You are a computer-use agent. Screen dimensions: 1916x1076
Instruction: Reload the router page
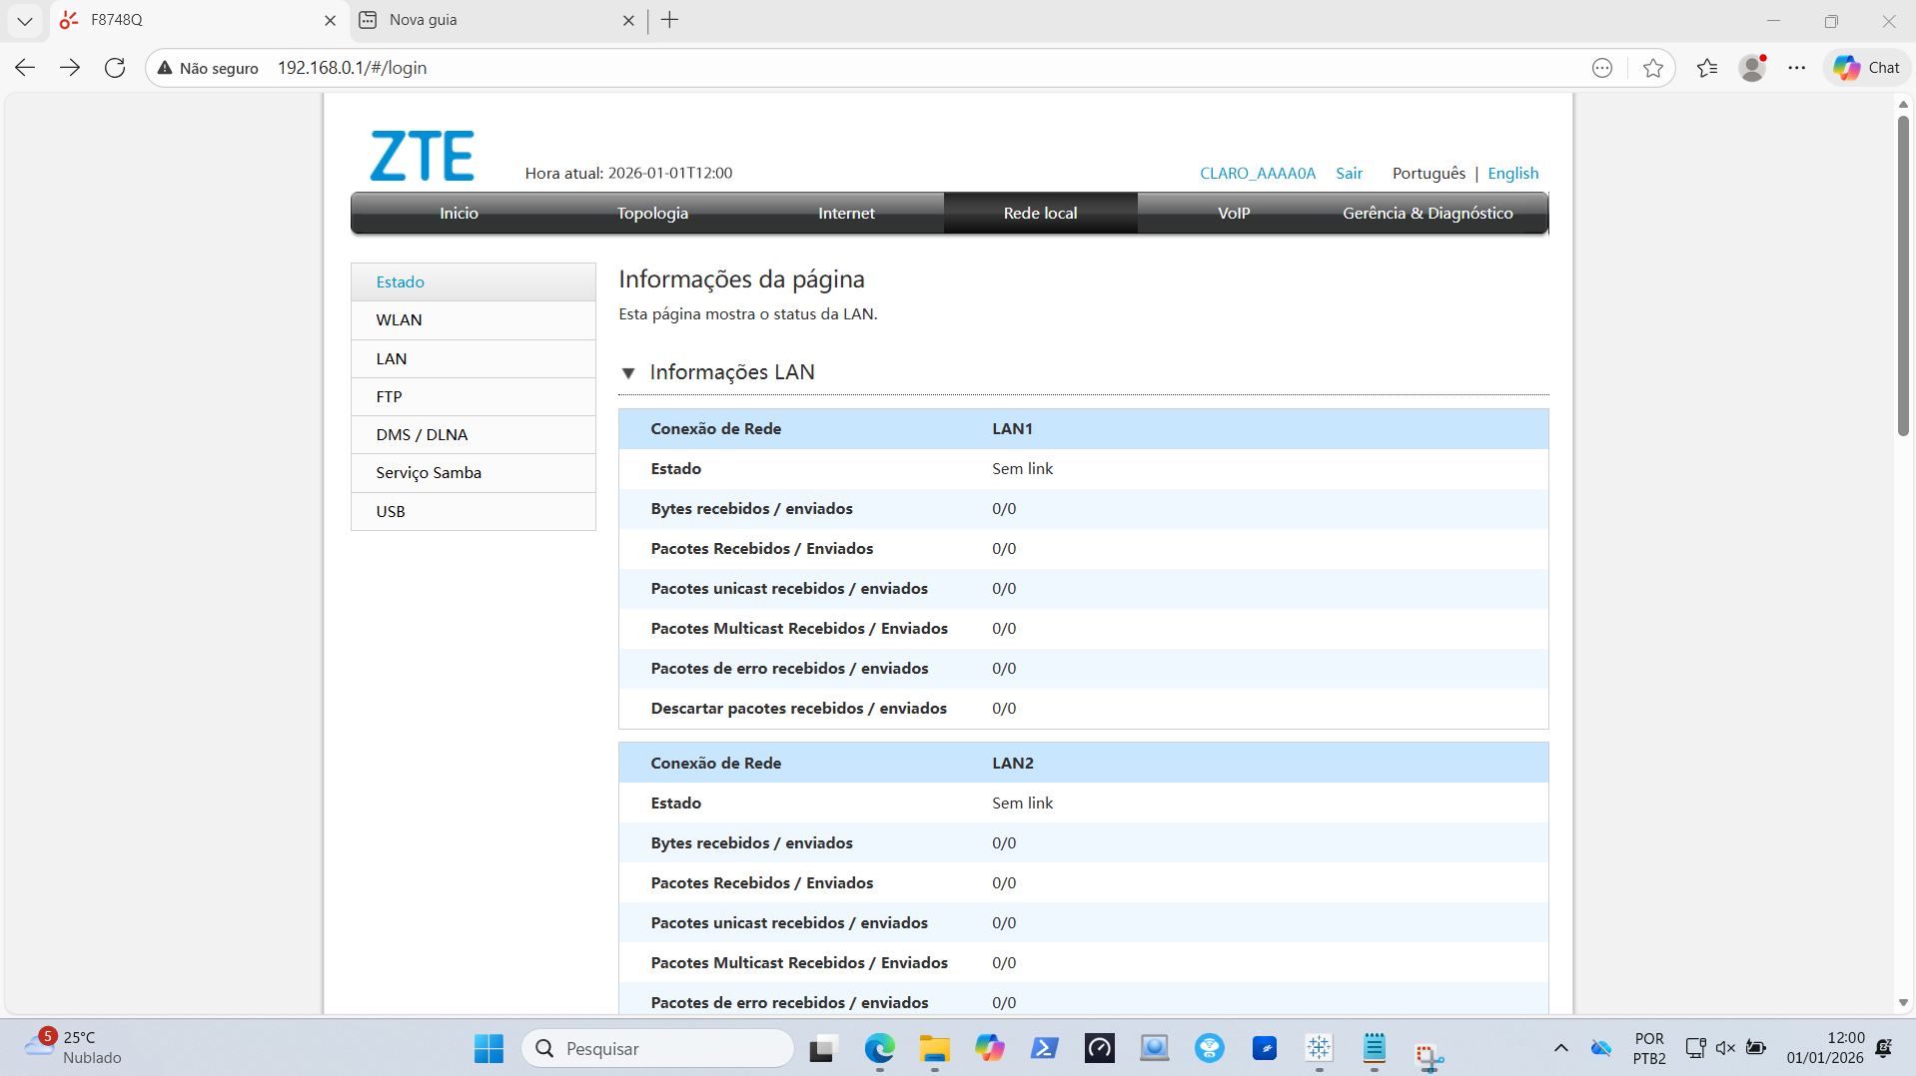click(115, 68)
